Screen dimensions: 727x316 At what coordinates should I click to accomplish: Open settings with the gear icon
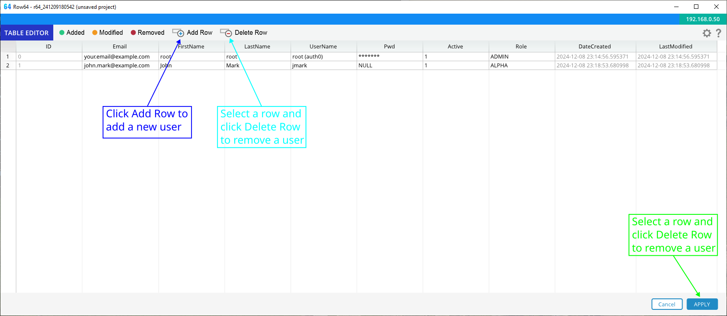(x=707, y=33)
